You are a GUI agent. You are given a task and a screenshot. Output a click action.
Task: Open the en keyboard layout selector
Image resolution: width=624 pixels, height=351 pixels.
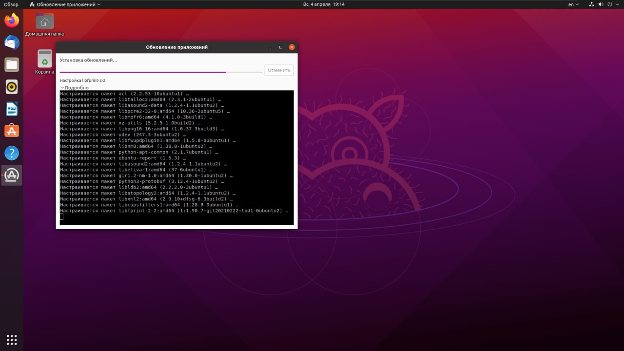point(574,4)
